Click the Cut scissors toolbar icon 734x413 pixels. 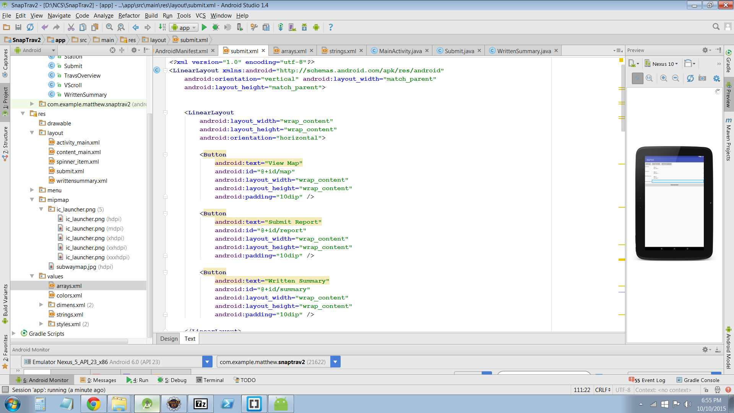[x=71, y=27]
